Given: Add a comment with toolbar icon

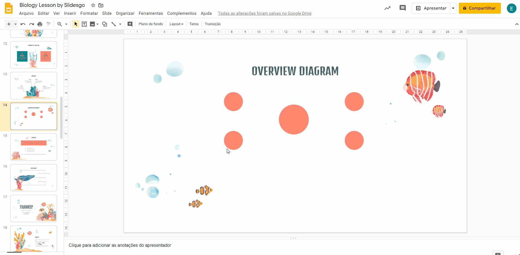Looking at the screenshot, I should [130, 24].
